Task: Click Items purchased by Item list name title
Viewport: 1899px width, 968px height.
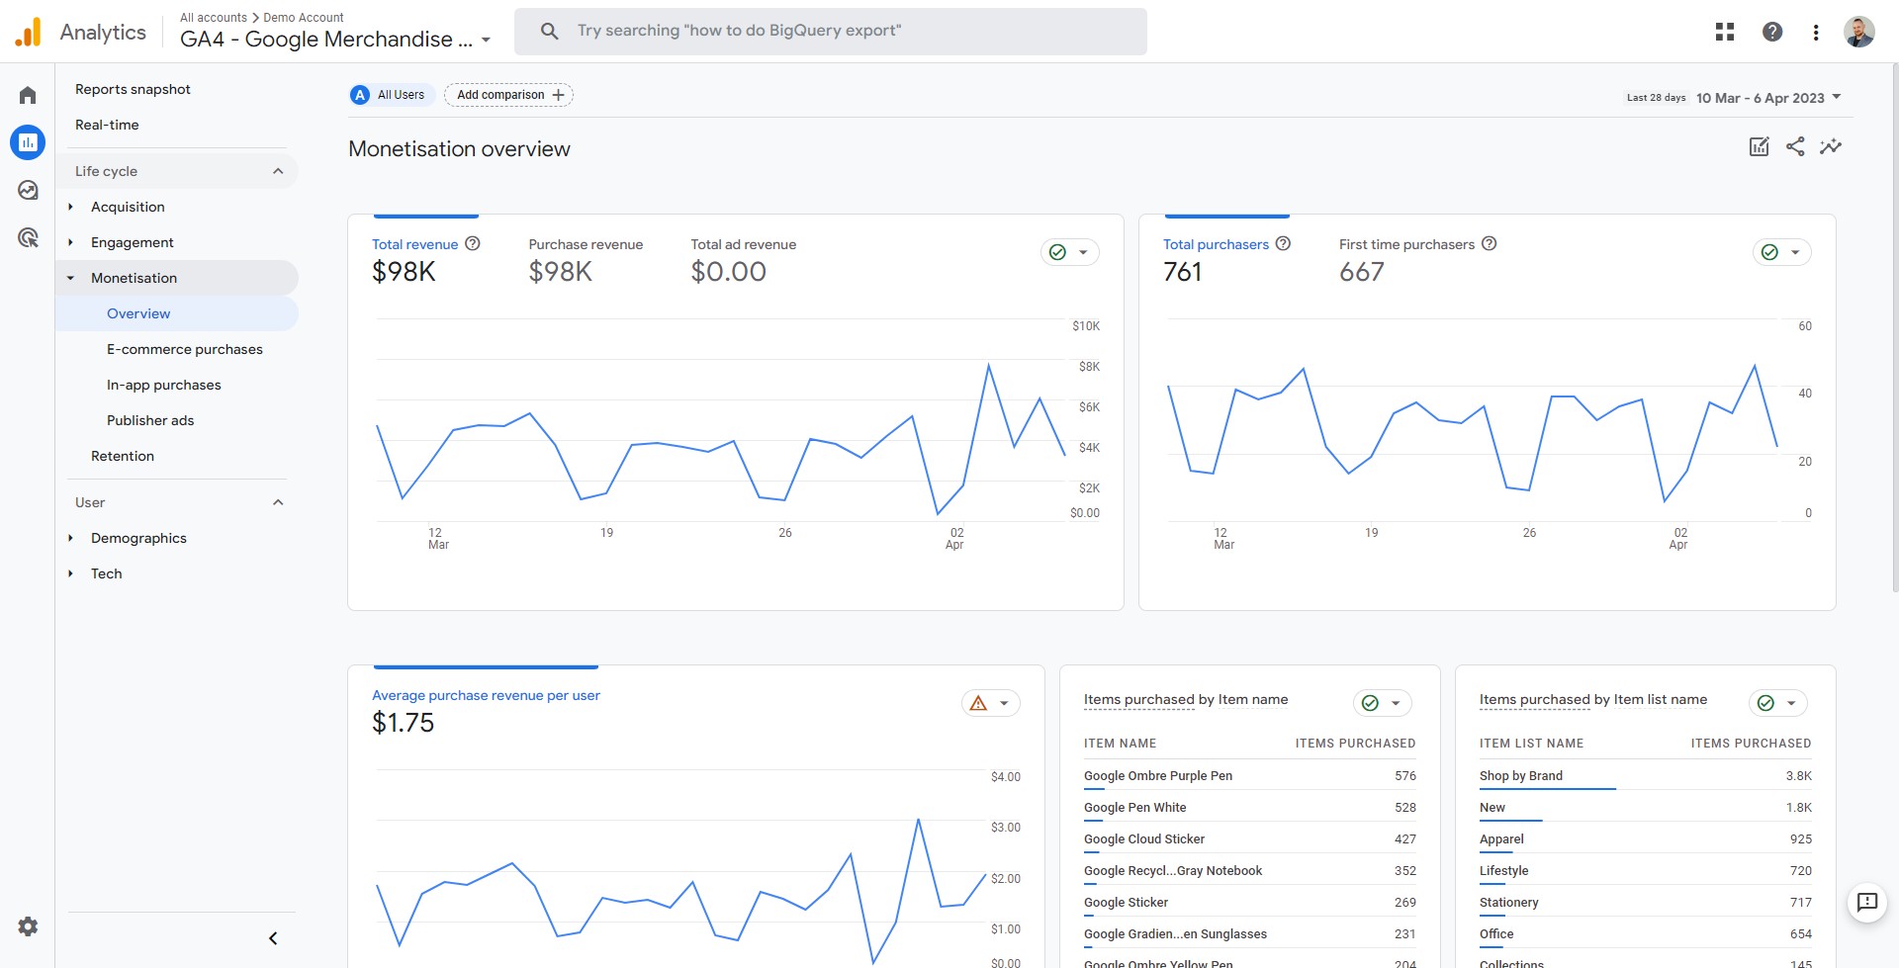Action: coord(1593,700)
